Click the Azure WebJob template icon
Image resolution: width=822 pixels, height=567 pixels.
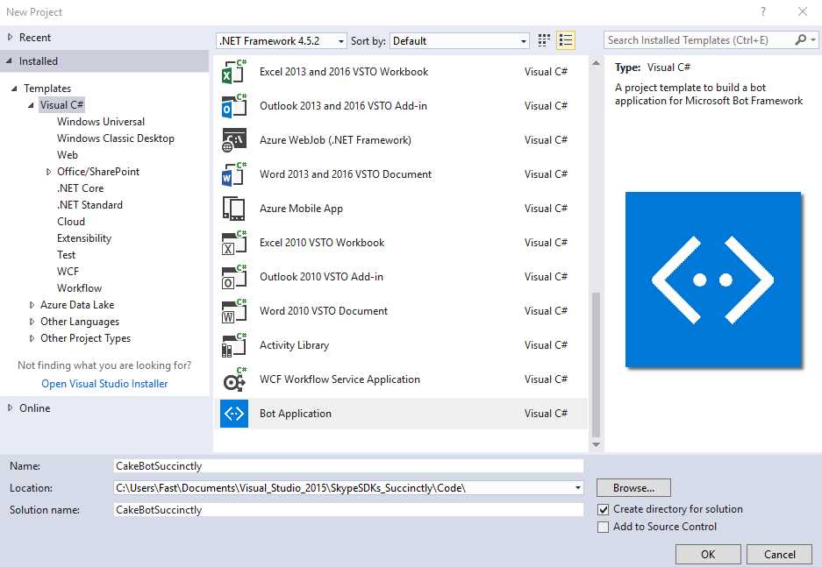(234, 140)
